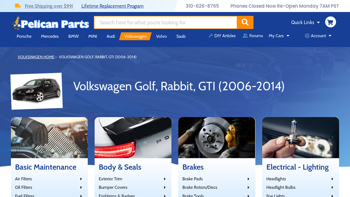Select the BMW make tab
Viewport: 350px width, 197px height.
pos(73,36)
